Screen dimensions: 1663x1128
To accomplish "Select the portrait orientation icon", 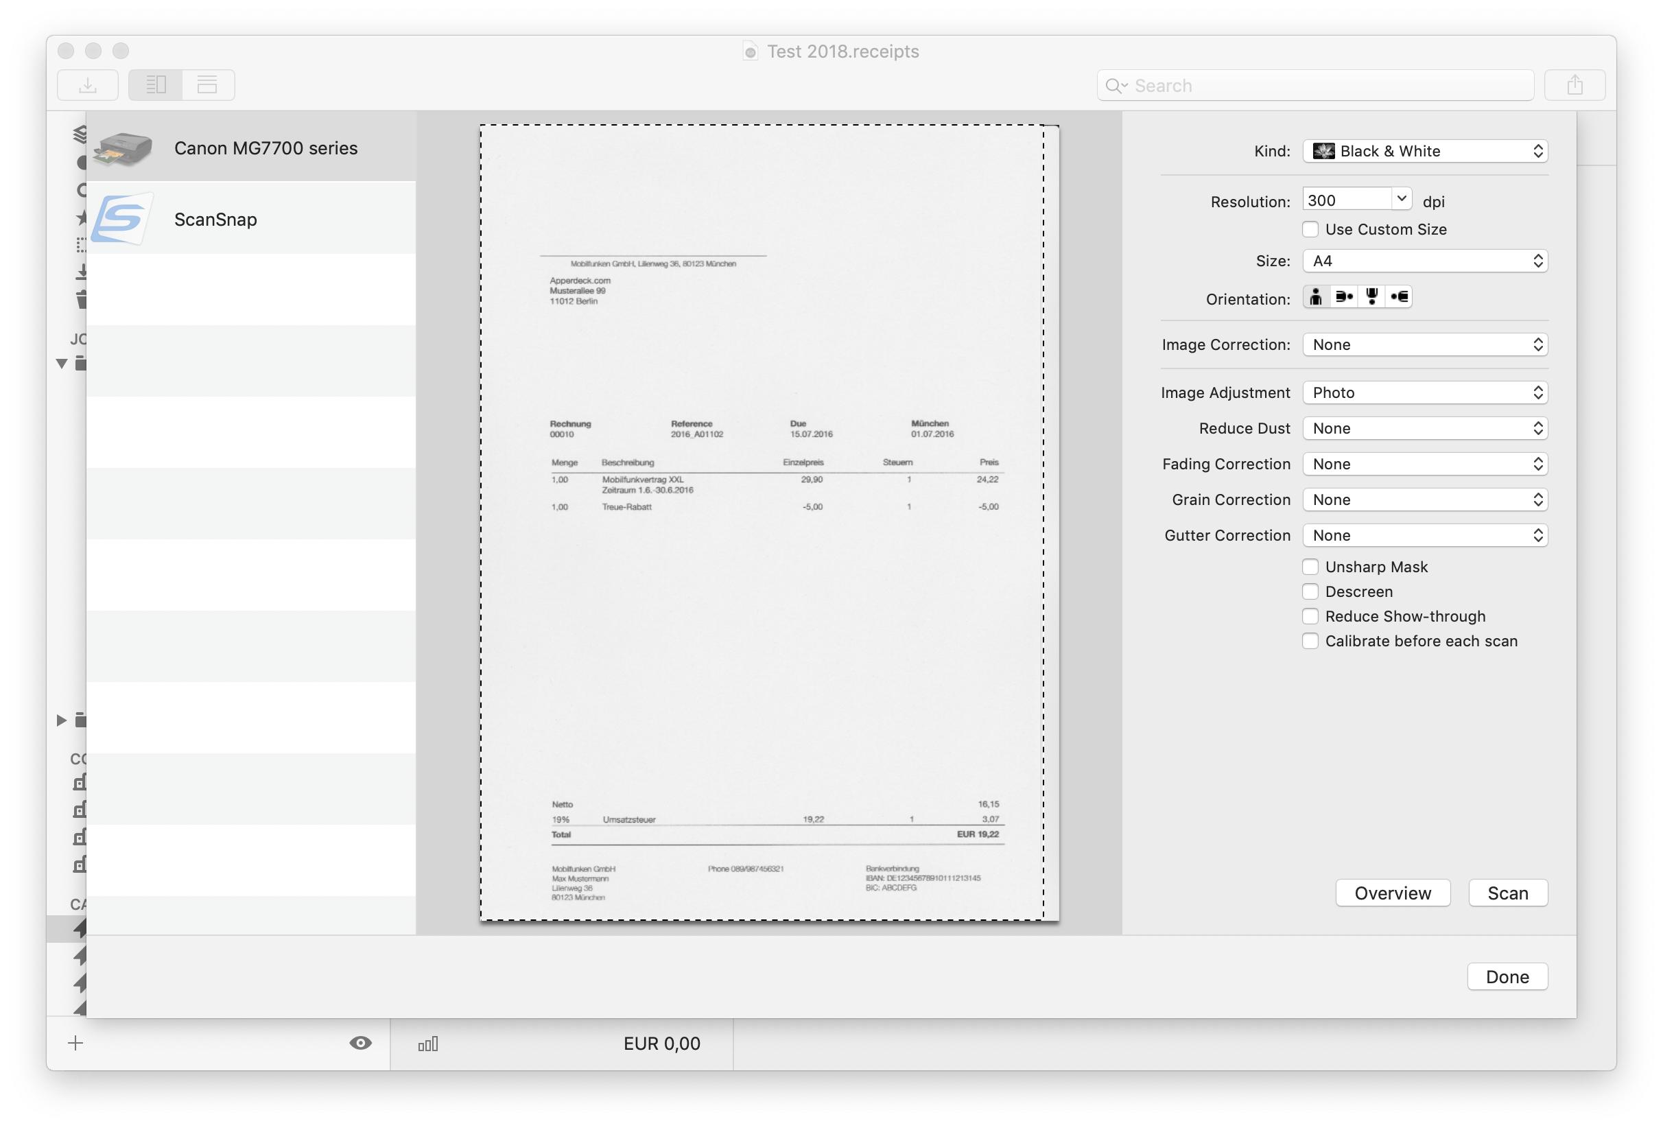I will coord(1315,296).
